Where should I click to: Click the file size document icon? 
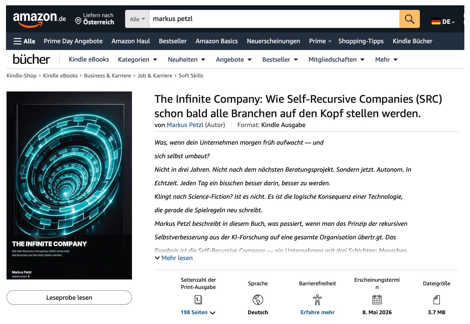click(x=436, y=300)
